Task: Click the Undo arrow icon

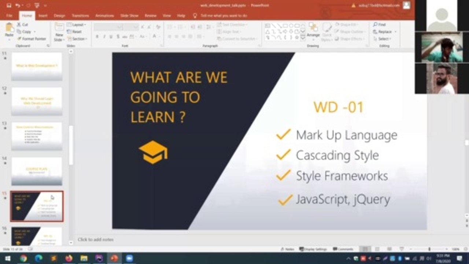Action: coord(18,5)
